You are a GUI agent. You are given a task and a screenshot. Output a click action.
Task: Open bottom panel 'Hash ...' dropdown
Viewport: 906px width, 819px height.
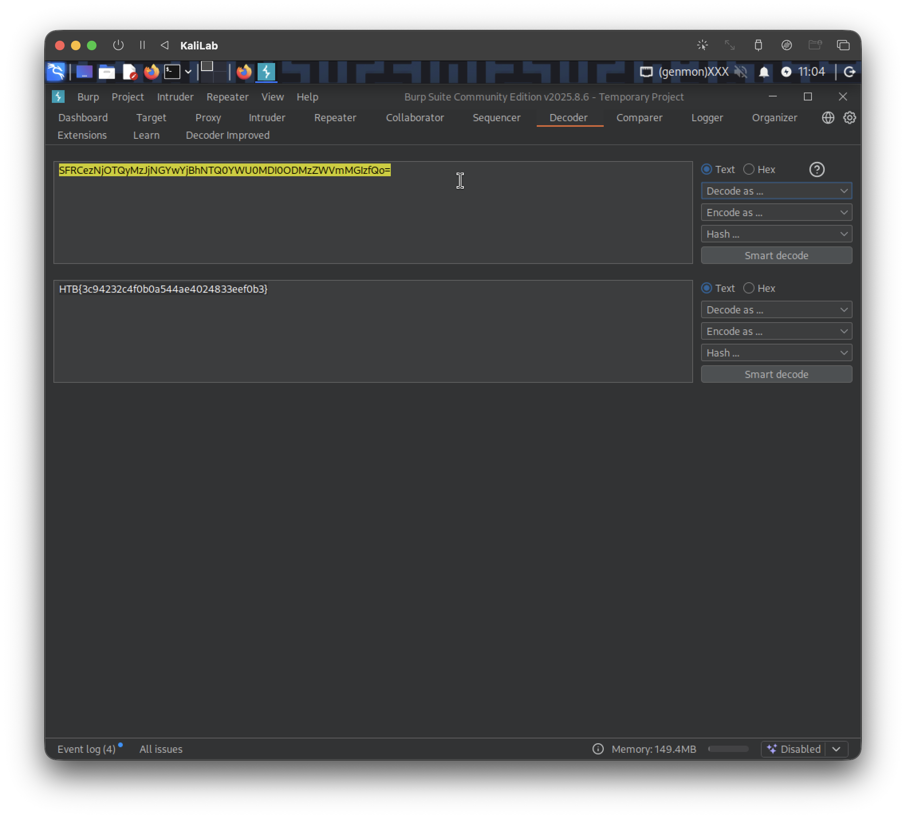pyautogui.click(x=776, y=352)
